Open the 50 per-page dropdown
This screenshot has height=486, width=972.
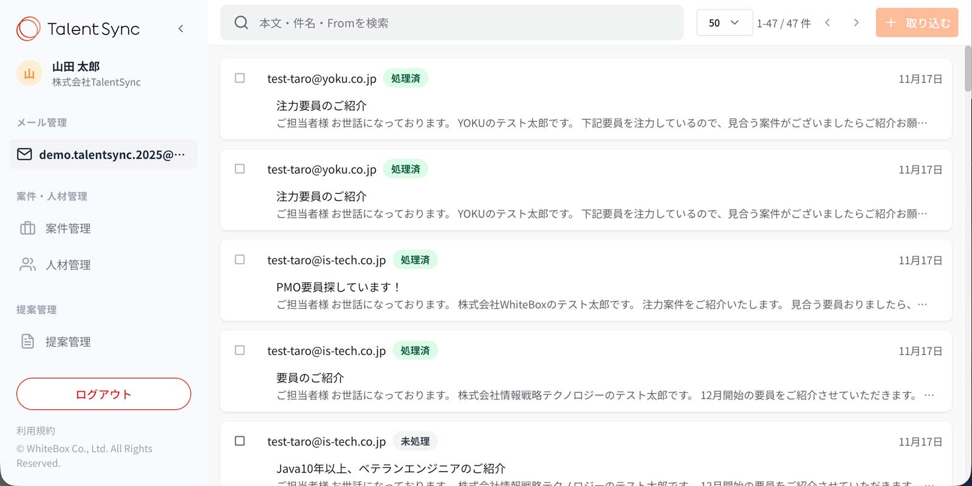724,23
